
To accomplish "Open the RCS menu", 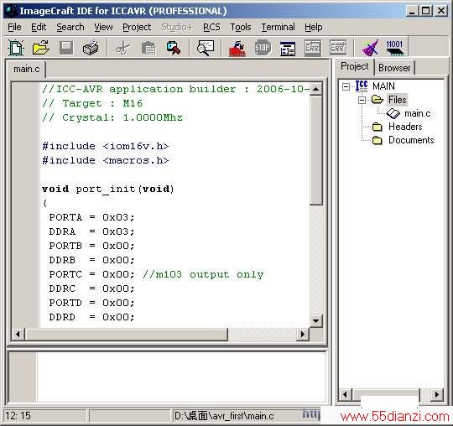I will pyautogui.click(x=211, y=27).
